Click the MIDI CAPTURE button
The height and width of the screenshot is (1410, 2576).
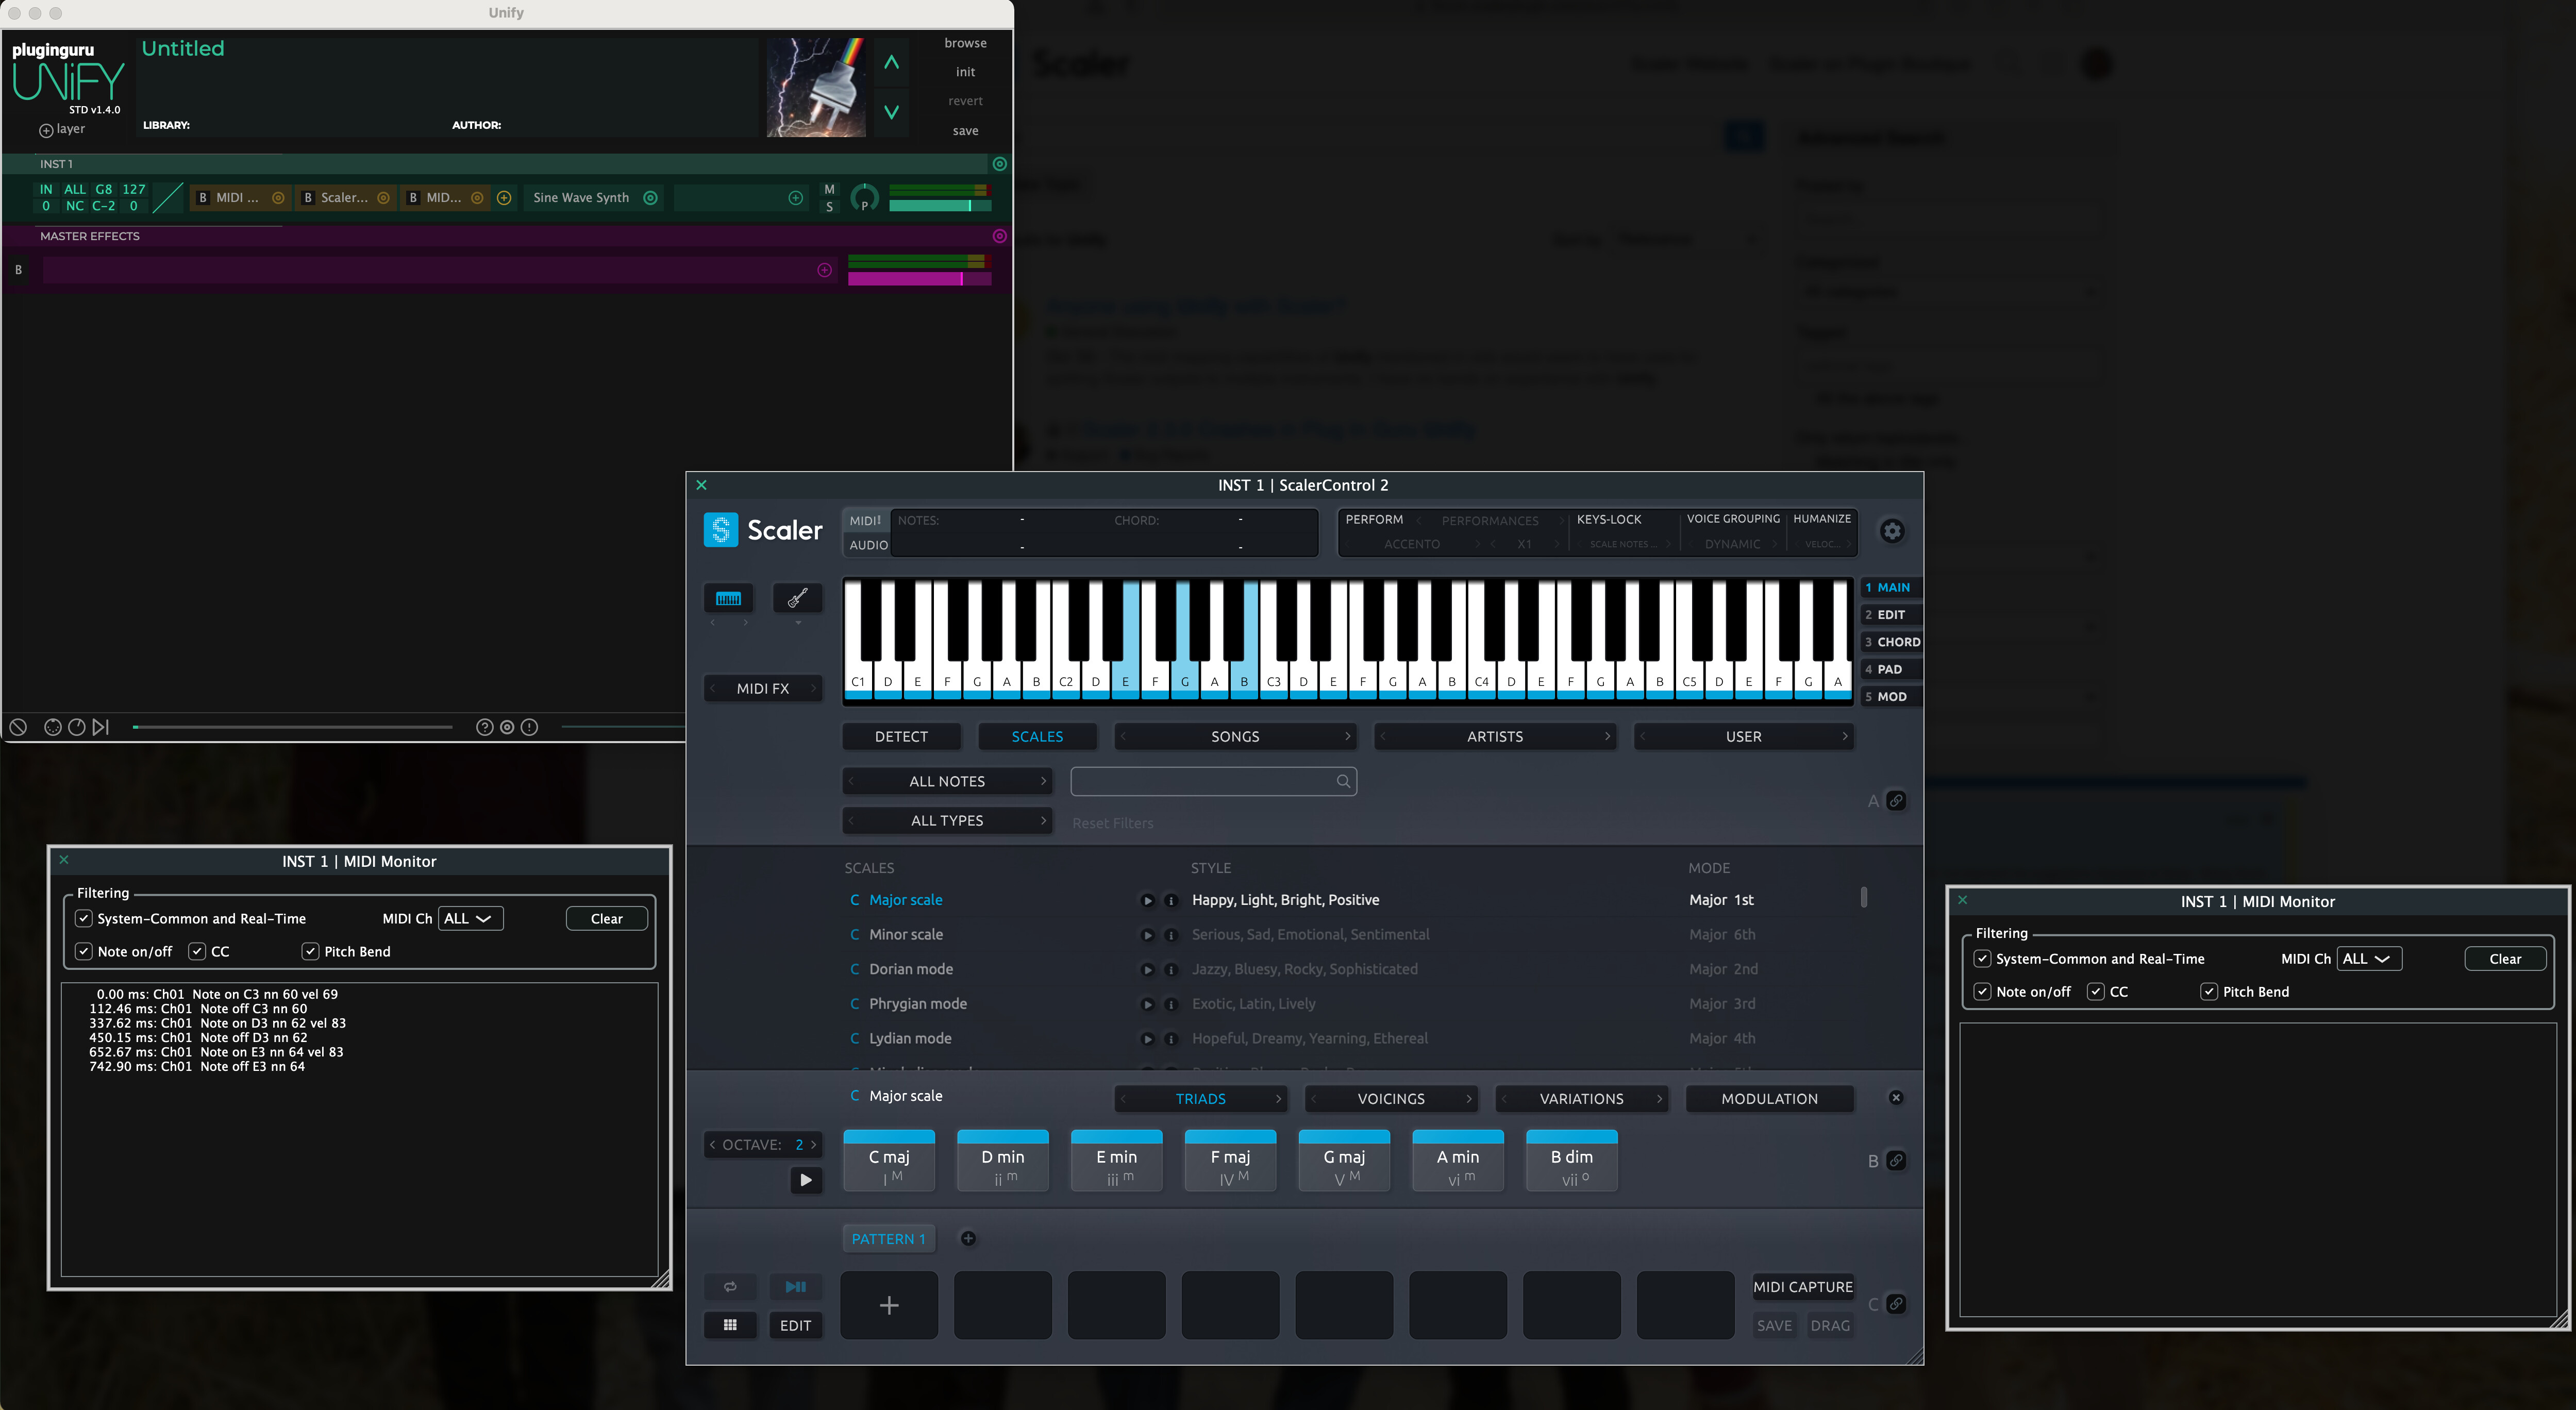(1803, 1287)
